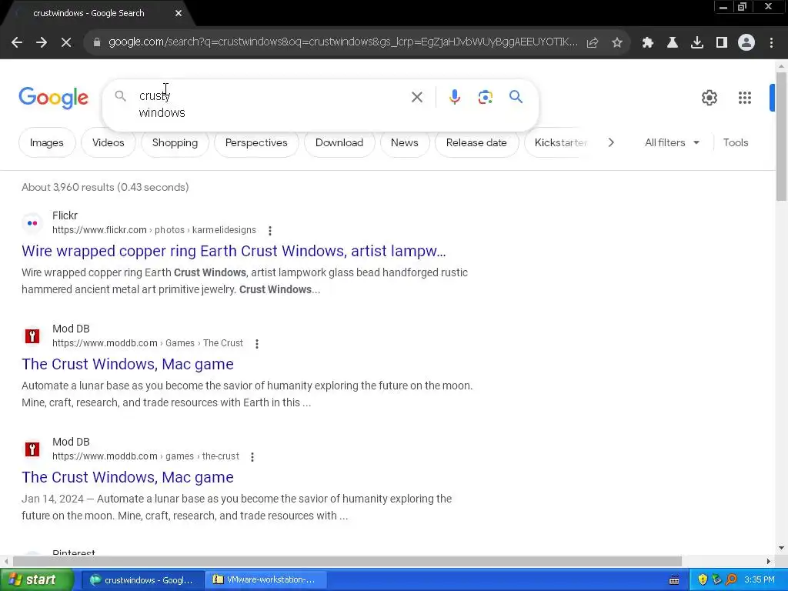The height and width of the screenshot is (591, 788).
Task: Open Windows security shield tray icon
Action: click(703, 580)
